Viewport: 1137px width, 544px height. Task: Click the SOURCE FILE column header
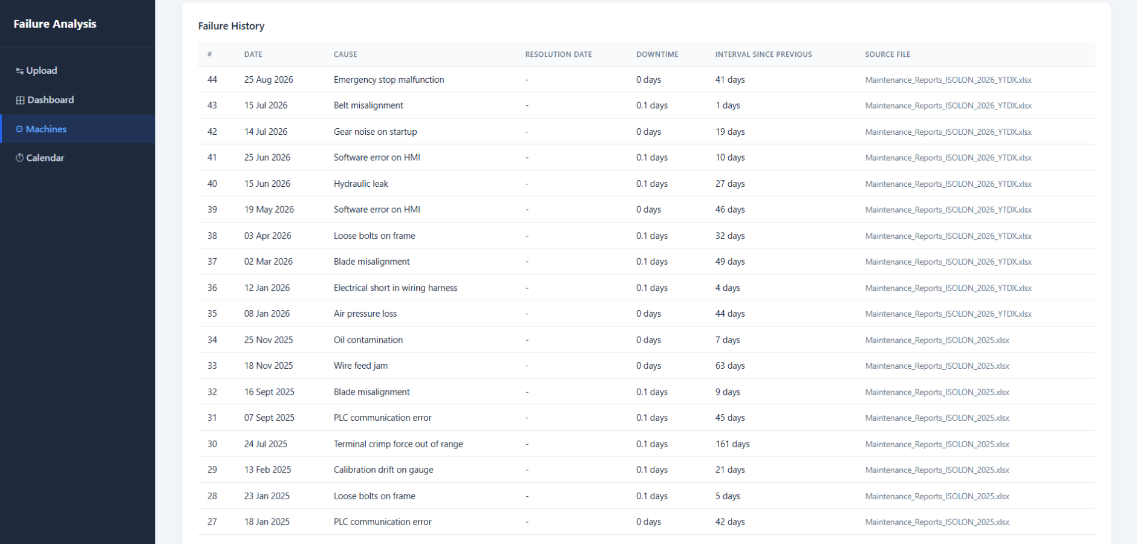(x=888, y=54)
